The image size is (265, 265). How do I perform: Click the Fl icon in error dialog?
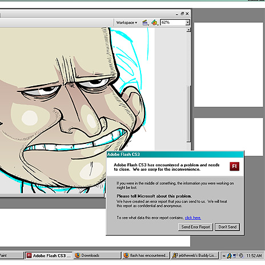234,166
